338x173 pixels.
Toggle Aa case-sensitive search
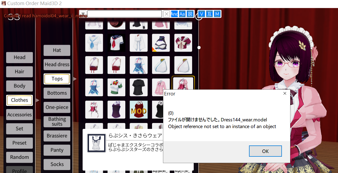point(182,14)
